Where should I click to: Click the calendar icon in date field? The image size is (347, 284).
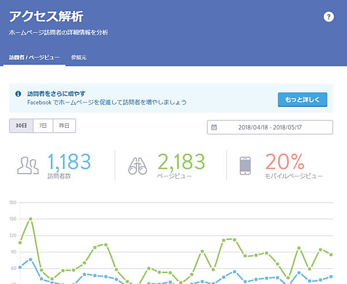coord(214,127)
